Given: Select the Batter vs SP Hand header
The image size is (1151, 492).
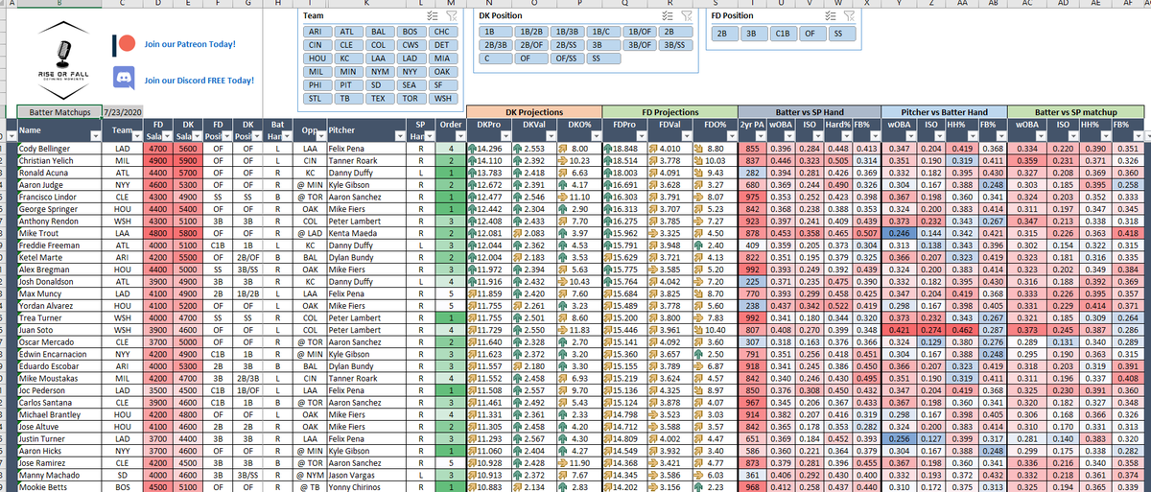Looking at the screenshot, I should pyautogui.click(x=809, y=112).
